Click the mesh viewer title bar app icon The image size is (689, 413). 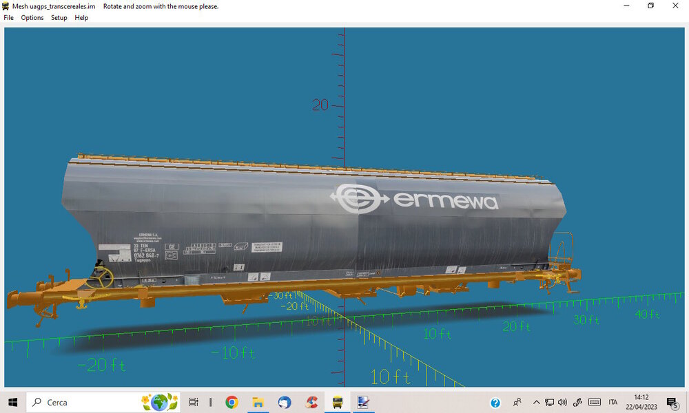(6, 6)
